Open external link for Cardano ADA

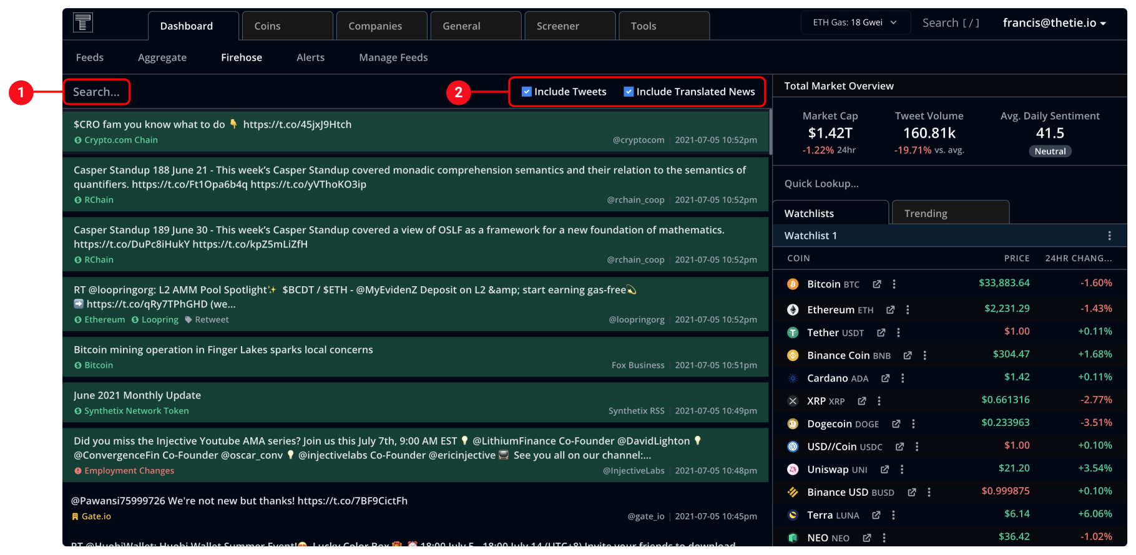coord(885,379)
